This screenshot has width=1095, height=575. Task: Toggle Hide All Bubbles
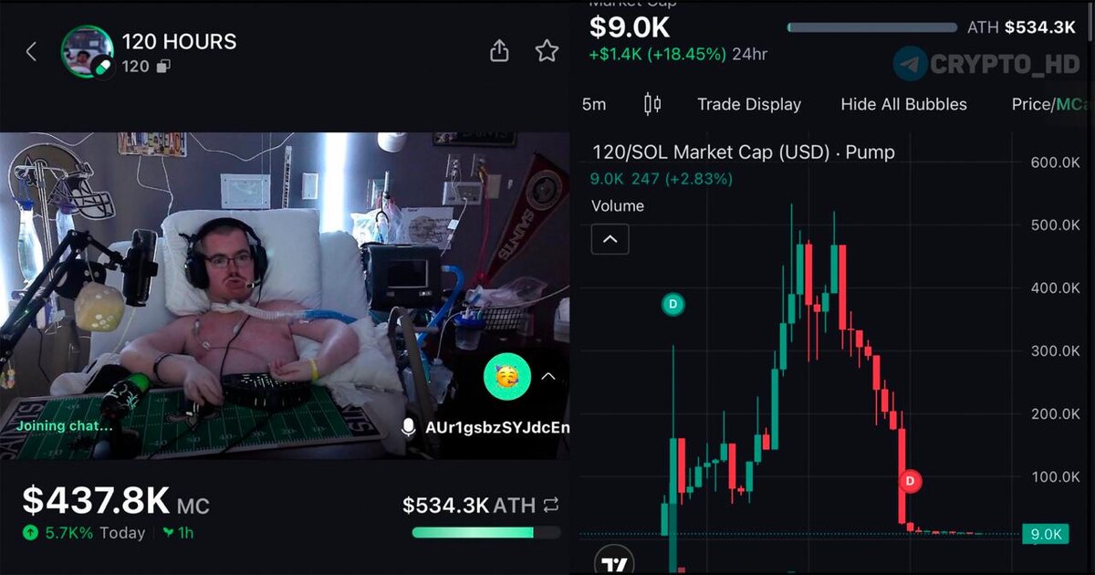pyautogui.click(x=903, y=104)
